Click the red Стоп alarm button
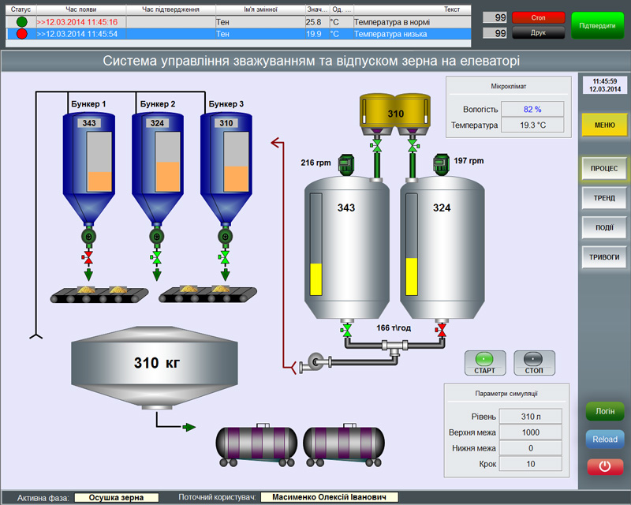Screen dimensions: 631x505 [x=538, y=17]
